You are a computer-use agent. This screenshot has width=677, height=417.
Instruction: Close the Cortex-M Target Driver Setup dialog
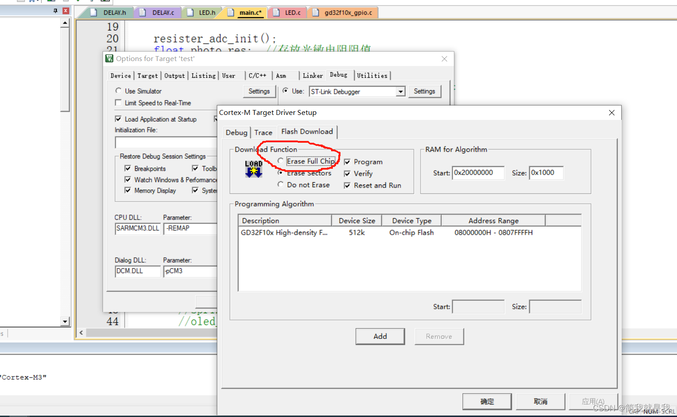612,113
